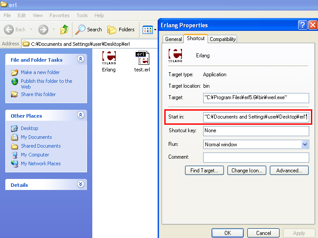Open the Edit menu
The image size is (318, 238).
point(22,15)
